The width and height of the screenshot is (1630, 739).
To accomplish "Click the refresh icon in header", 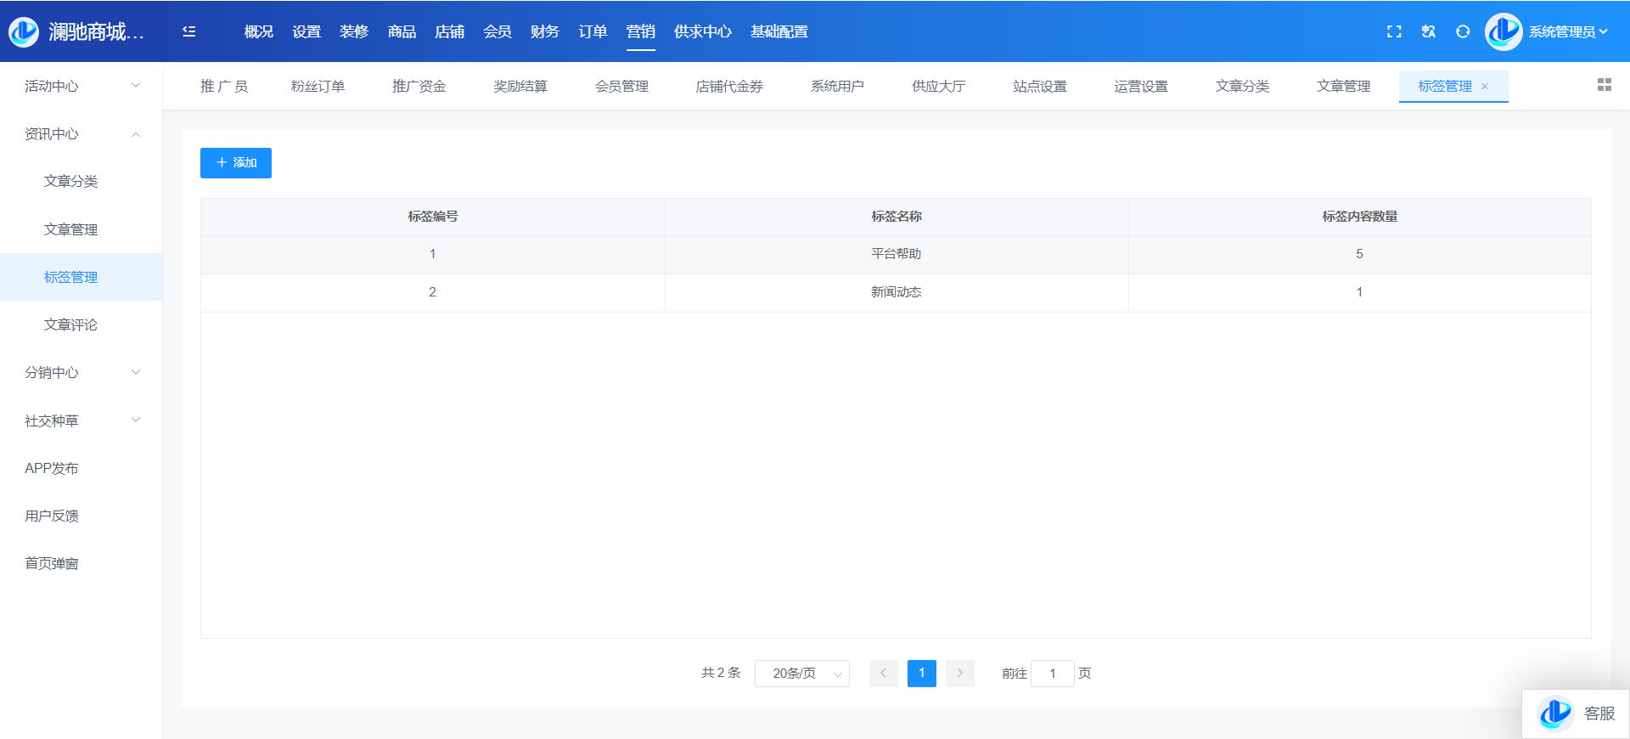I will [1463, 31].
